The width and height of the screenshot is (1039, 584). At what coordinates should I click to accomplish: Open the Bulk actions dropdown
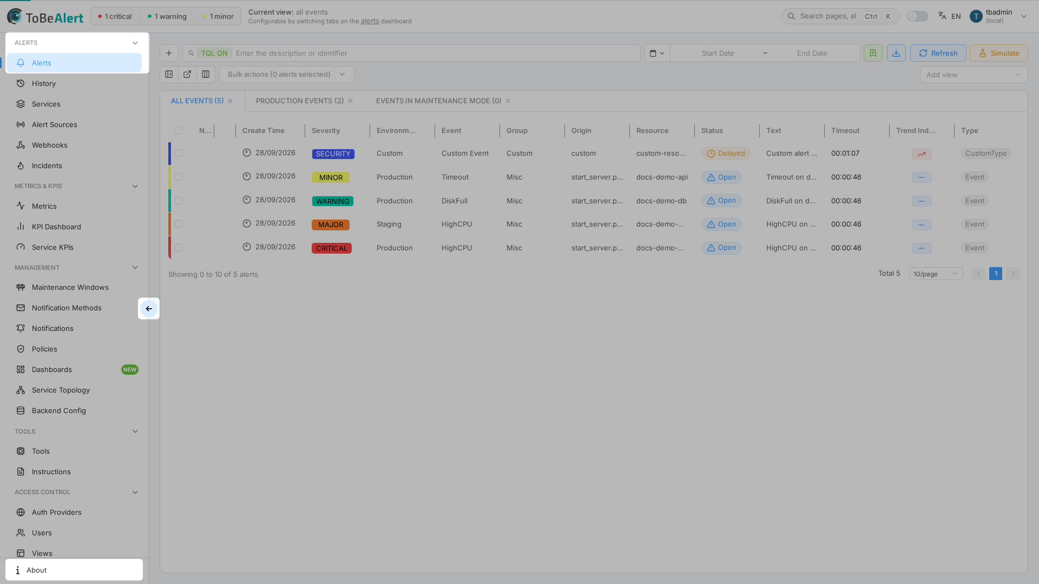pos(287,75)
